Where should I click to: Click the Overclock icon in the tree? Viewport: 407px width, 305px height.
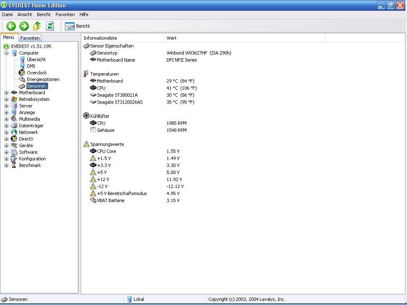click(22, 73)
